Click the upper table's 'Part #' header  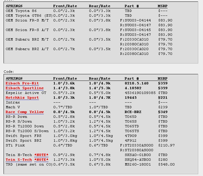click(x=132, y=6)
